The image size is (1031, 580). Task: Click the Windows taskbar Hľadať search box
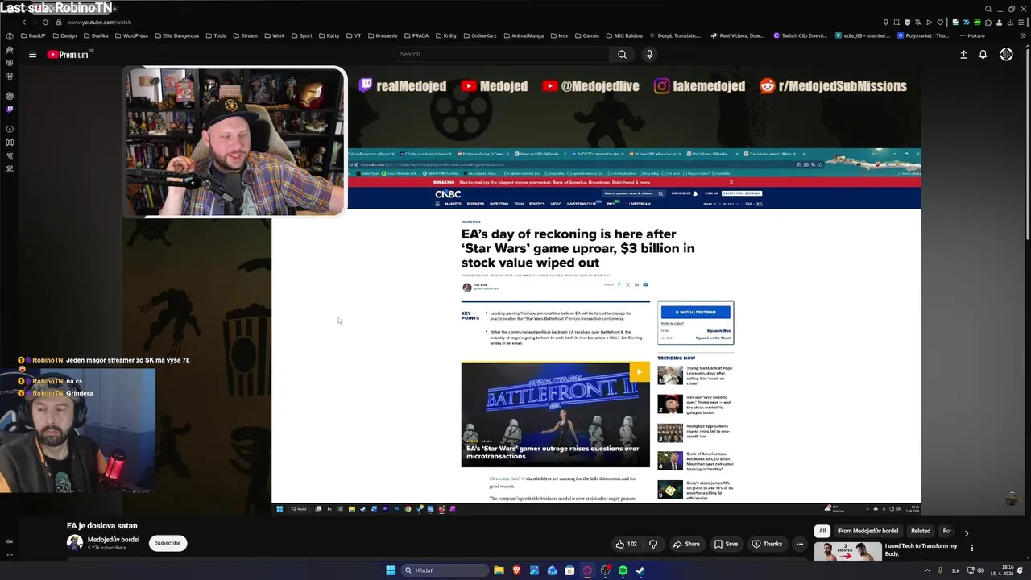point(445,570)
